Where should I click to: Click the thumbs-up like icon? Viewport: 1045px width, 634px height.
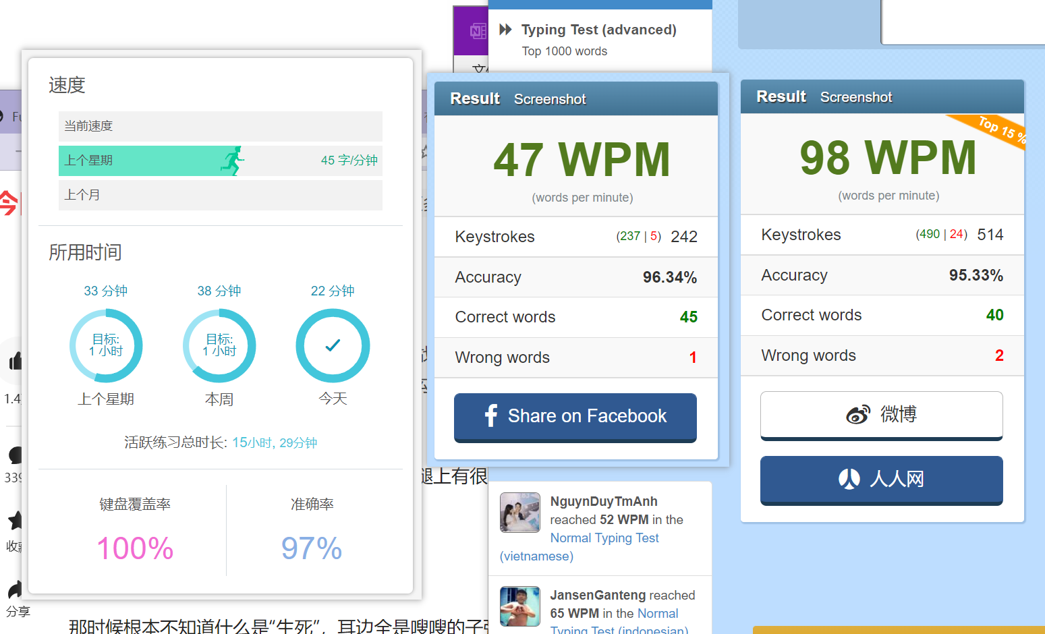15,362
